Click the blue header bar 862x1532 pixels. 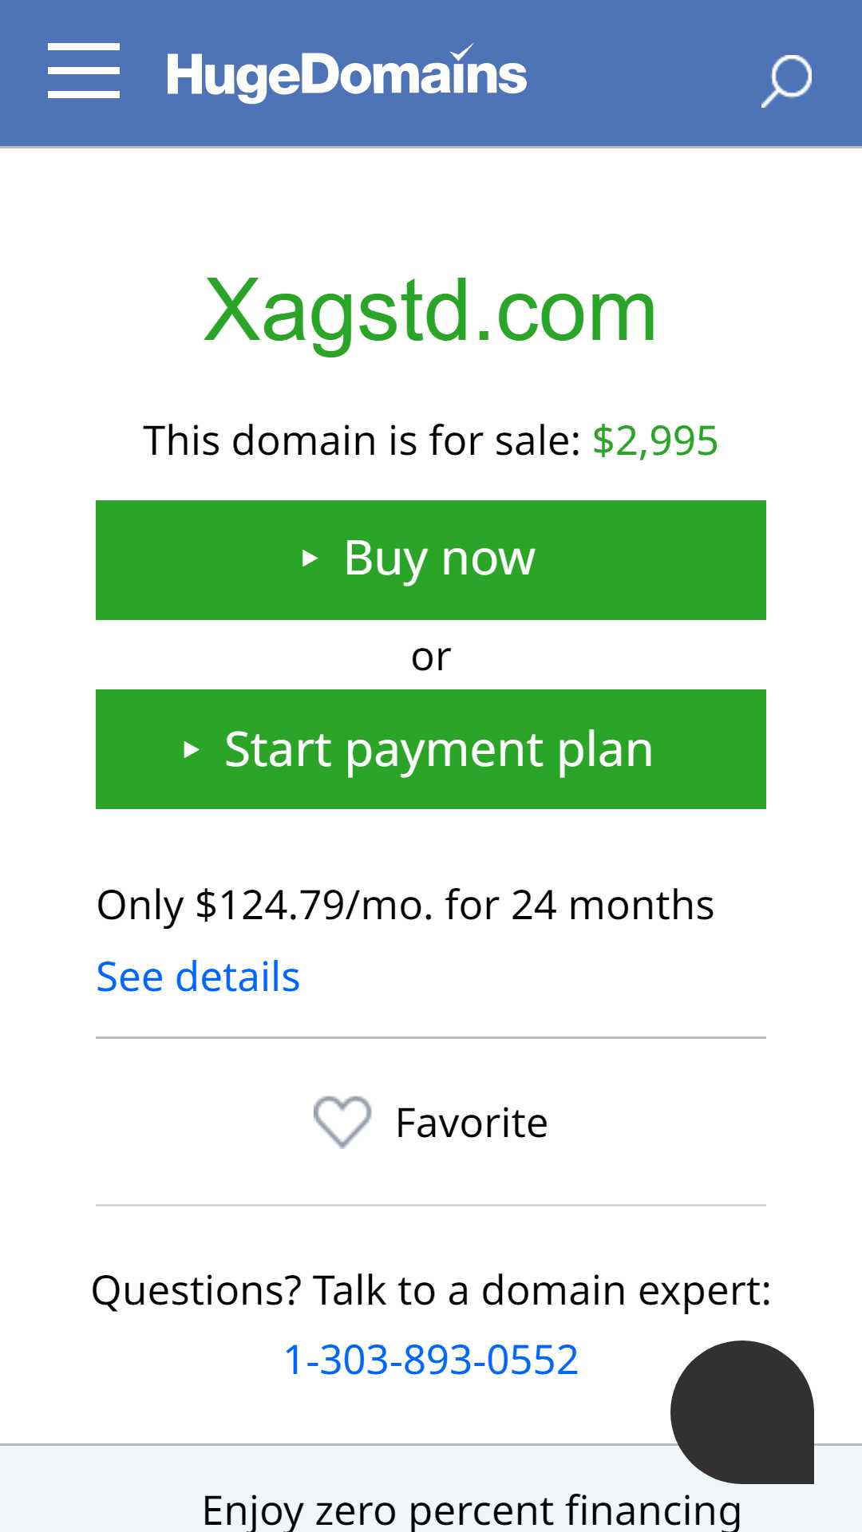tap(431, 73)
